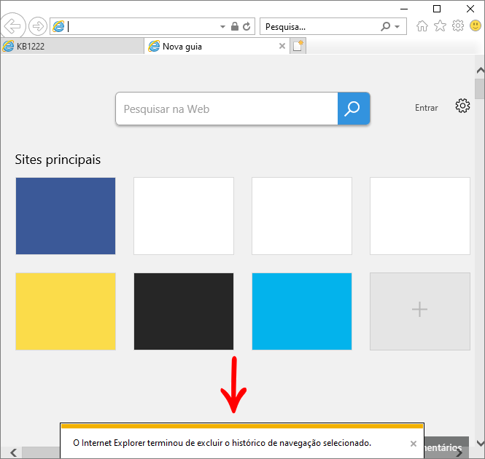This screenshot has height=459, width=485.
Task: Click the horizontal scrollbar left arrow
Action: (13, 452)
